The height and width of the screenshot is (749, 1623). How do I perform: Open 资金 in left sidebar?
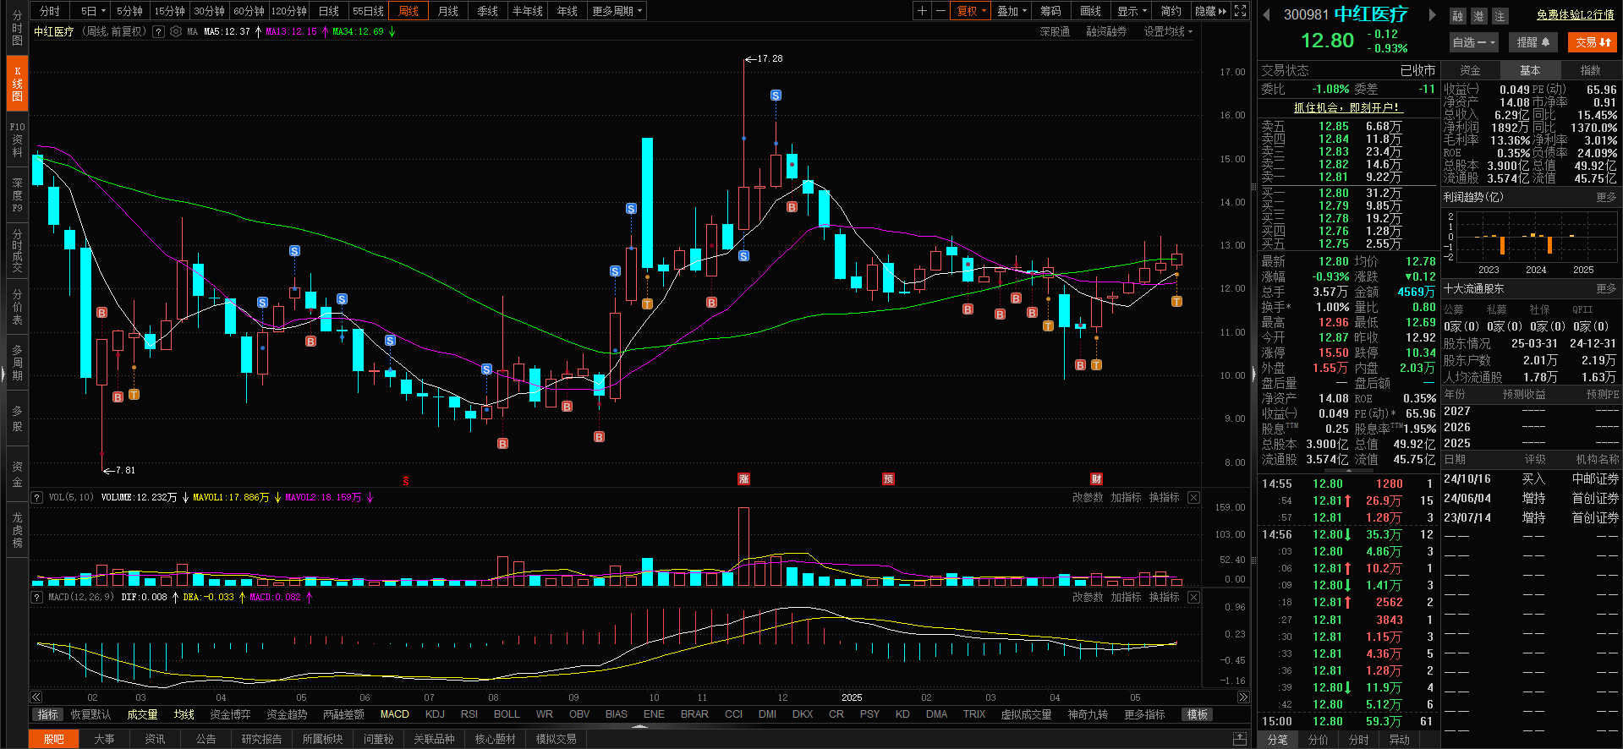coord(17,474)
